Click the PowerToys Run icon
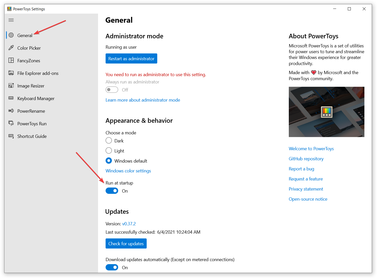377x278 pixels. coord(11,123)
